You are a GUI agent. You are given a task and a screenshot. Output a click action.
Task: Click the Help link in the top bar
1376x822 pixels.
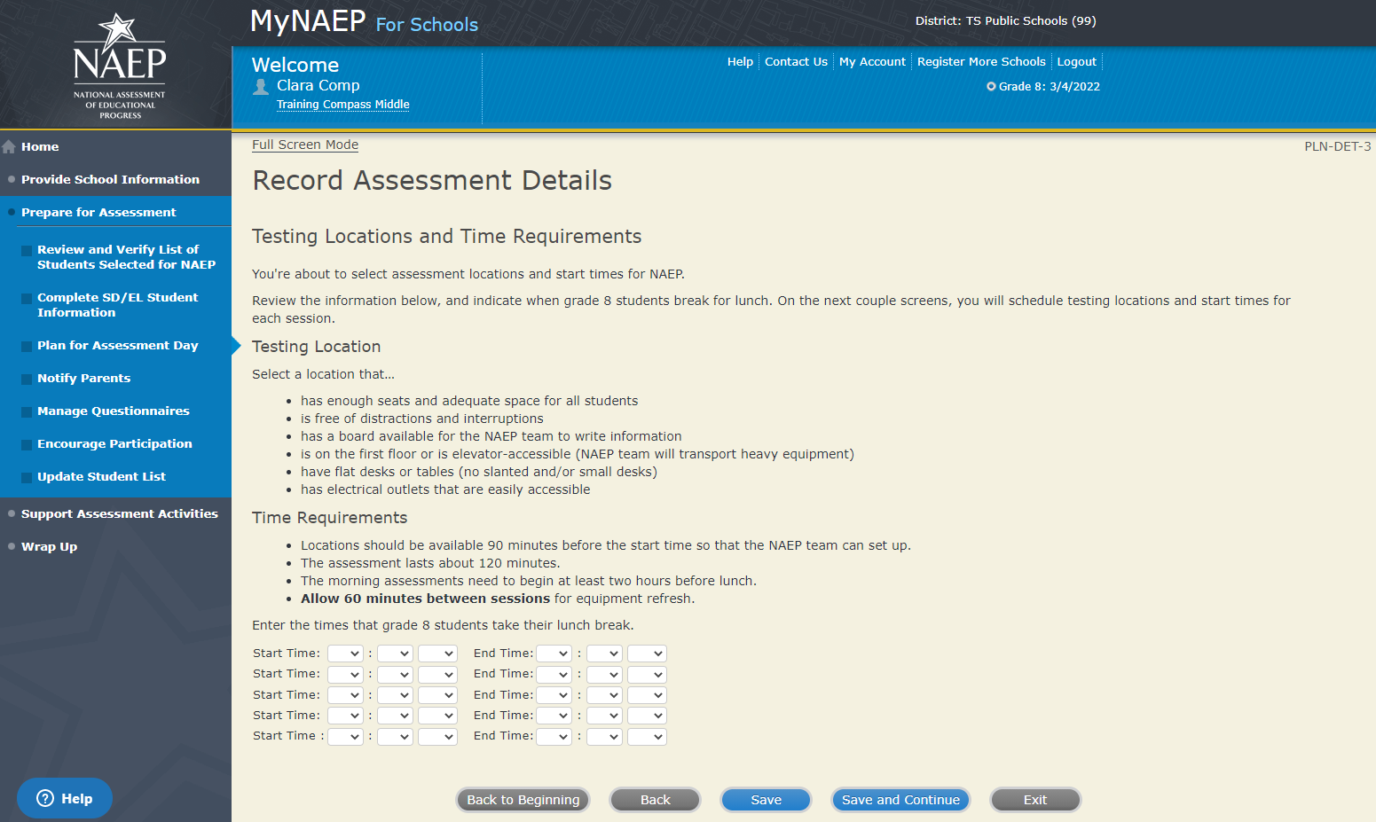click(x=740, y=61)
